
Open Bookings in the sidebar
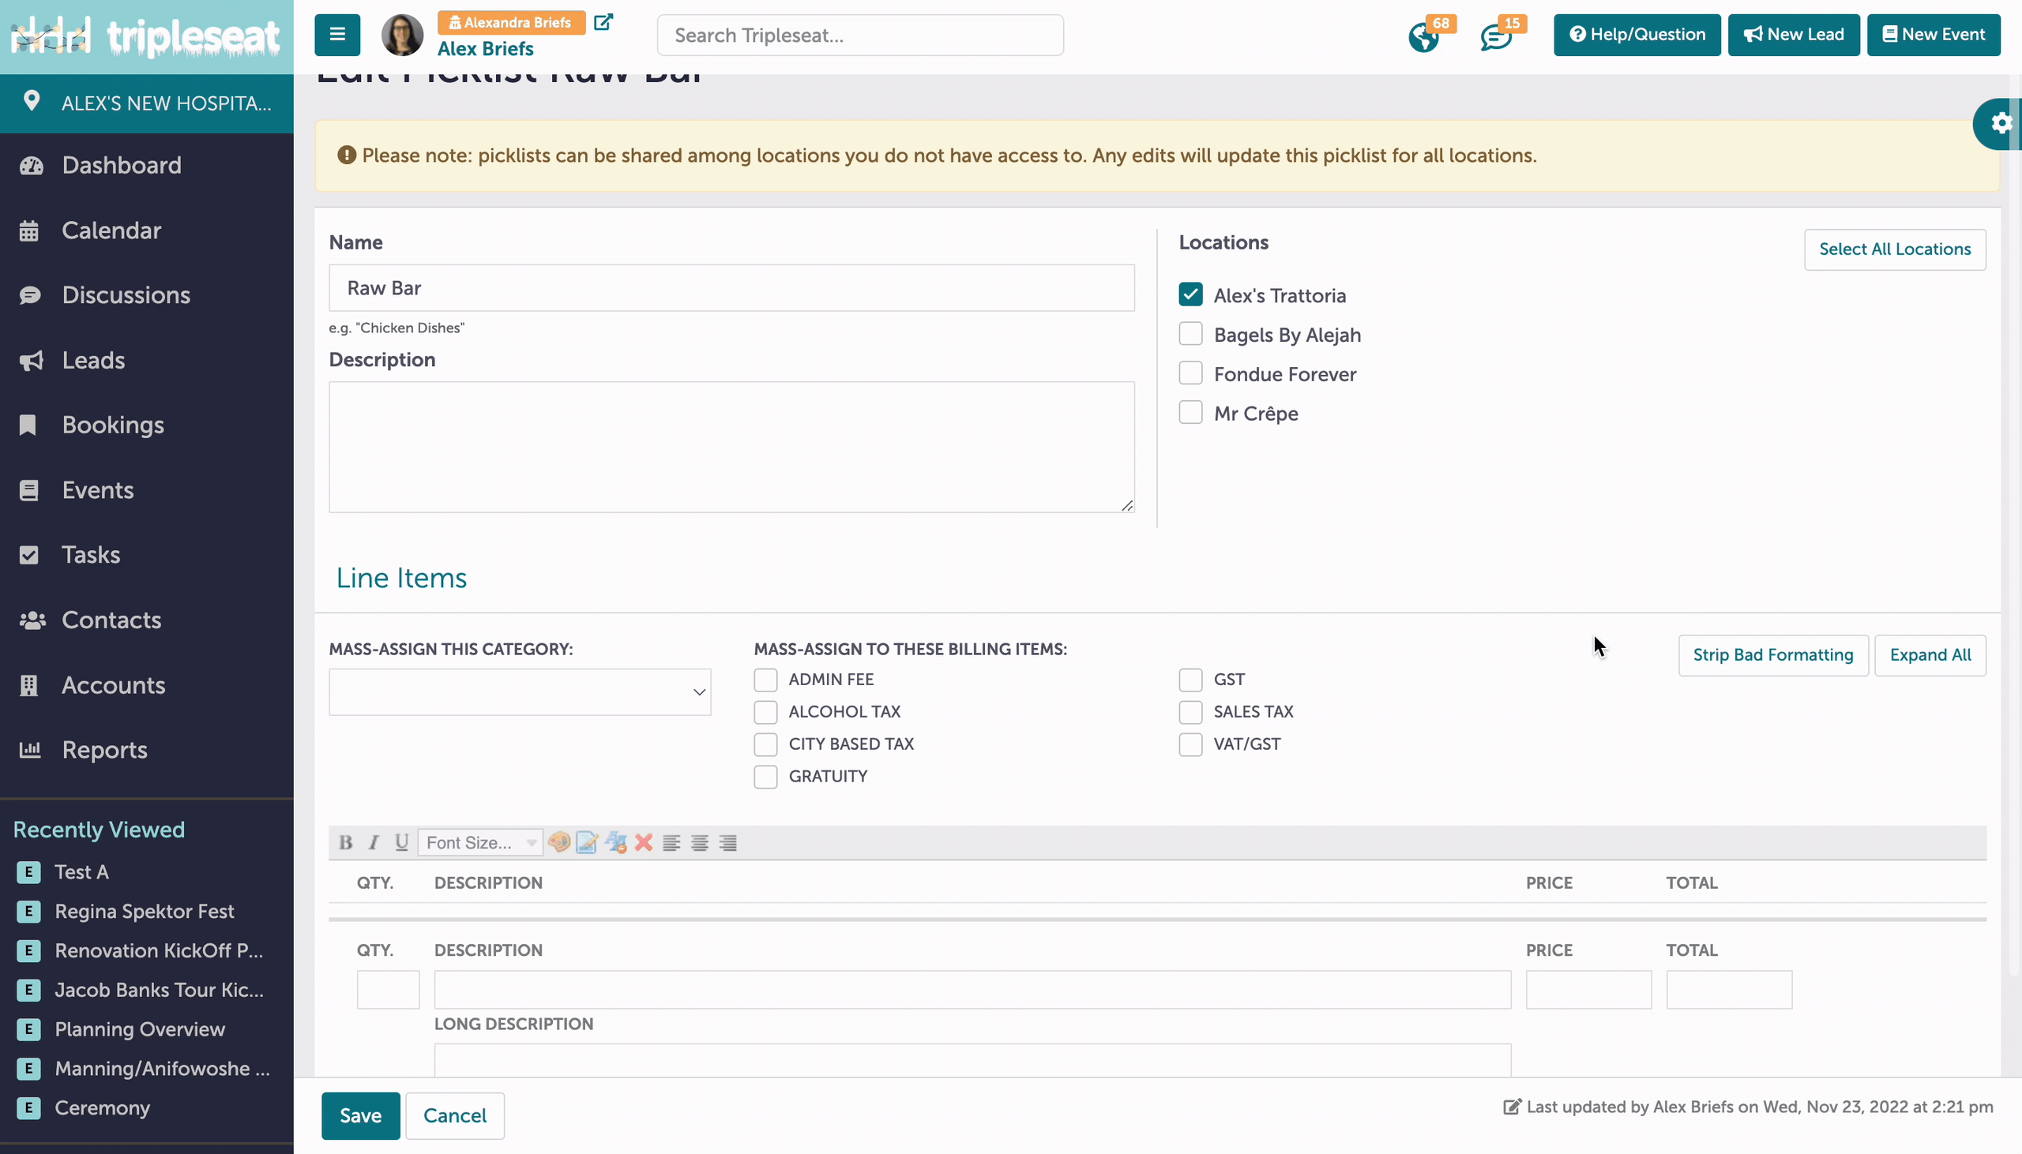click(x=114, y=425)
